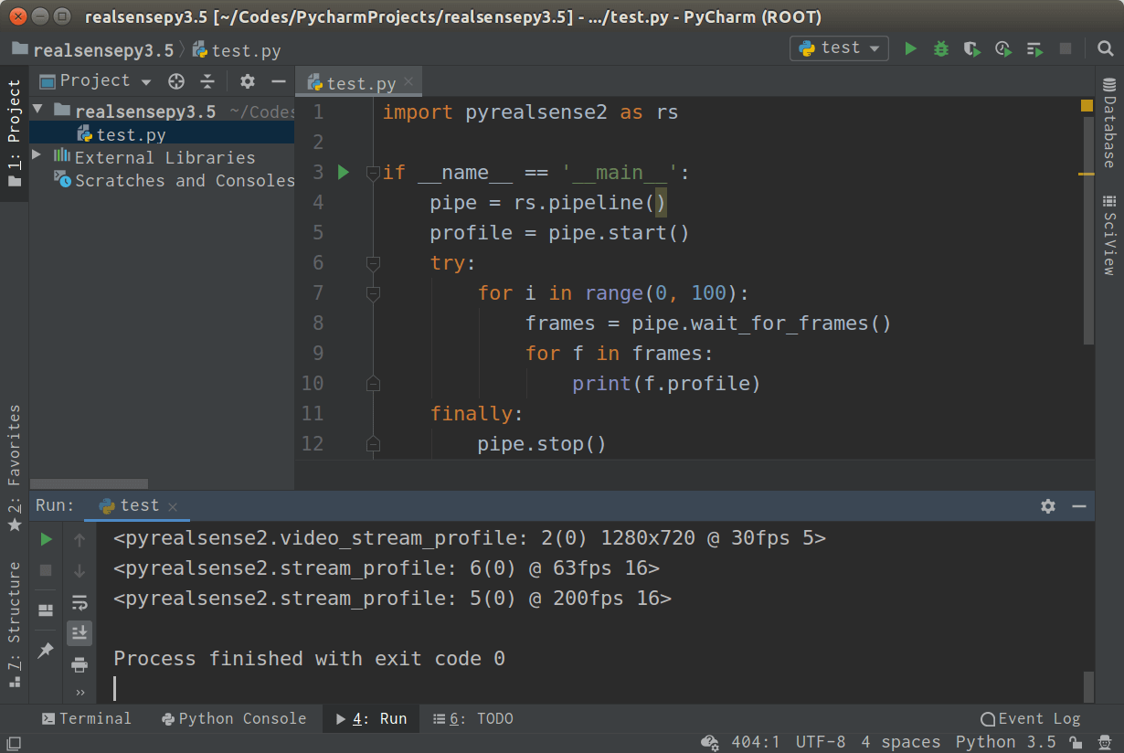Viewport: 1124px width, 753px height.
Task: Collapse all in Project panel
Action: (207, 81)
